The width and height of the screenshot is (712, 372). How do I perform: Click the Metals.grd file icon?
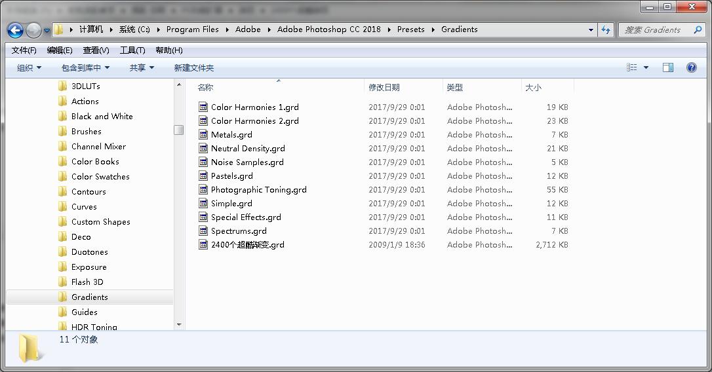point(203,135)
